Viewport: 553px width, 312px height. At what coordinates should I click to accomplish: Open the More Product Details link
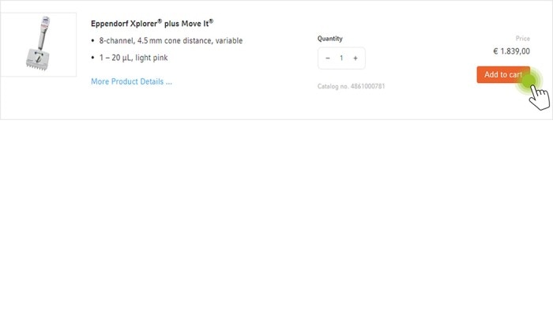[x=132, y=81]
